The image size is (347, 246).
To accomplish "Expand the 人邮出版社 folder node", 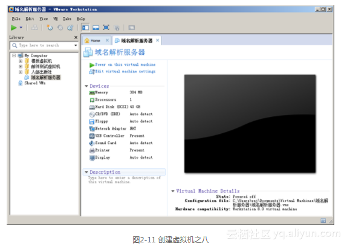I will pyautogui.click(x=21, y=72).
